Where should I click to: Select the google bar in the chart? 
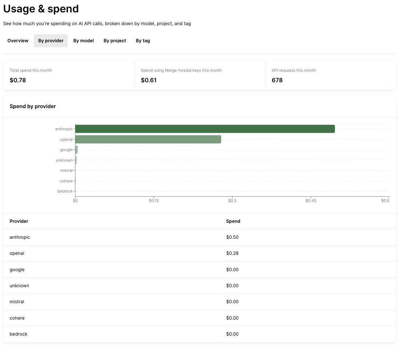point(76,150)
